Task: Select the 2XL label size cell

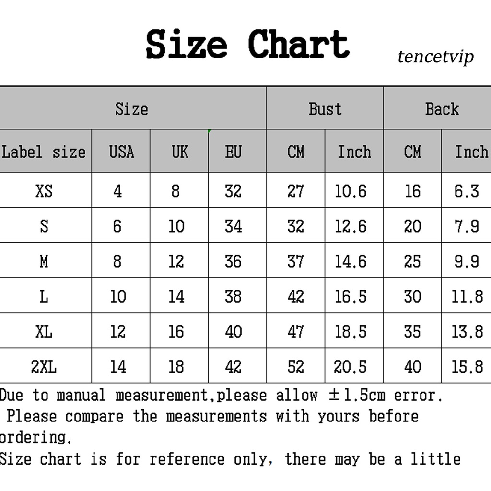Action: click(x=44, y=367)
